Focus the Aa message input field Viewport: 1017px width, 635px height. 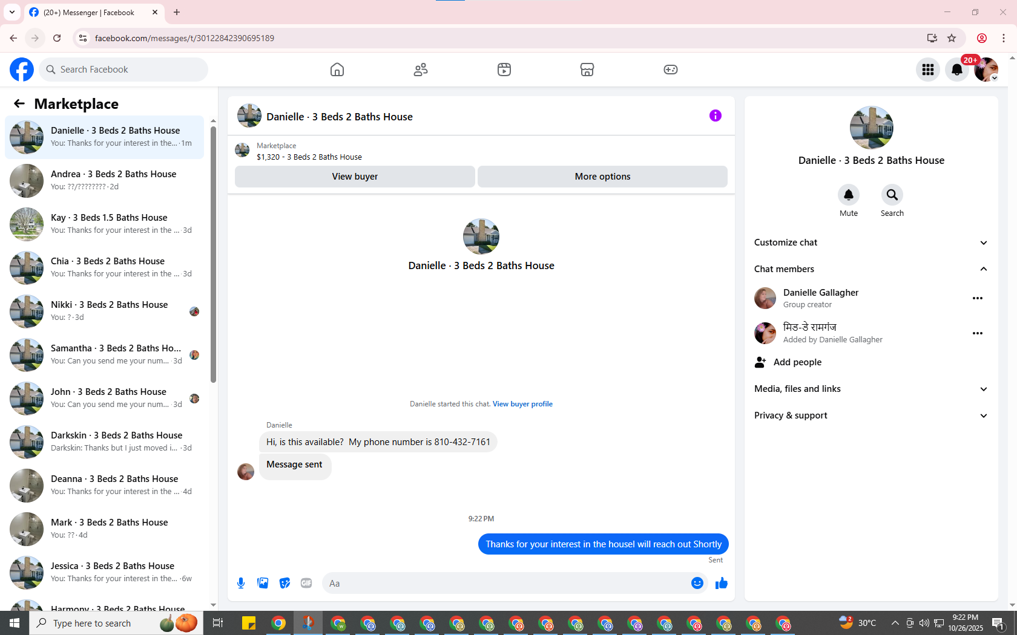[x=505, y=583]
